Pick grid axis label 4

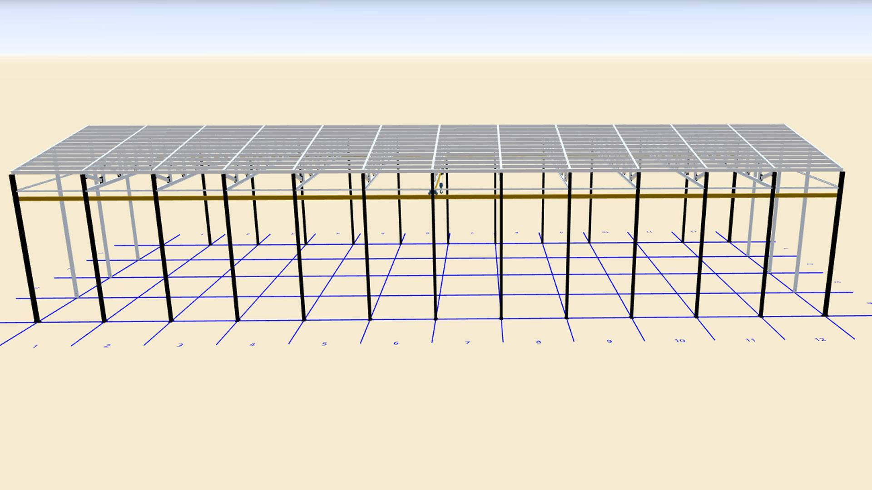click(253, 344)
